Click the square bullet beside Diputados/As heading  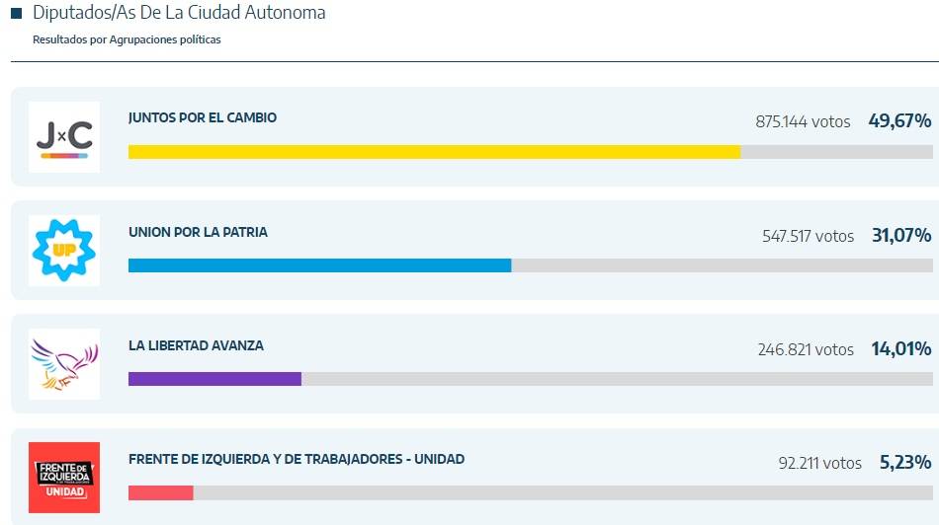pyautogui.click(x=16, y=14)
